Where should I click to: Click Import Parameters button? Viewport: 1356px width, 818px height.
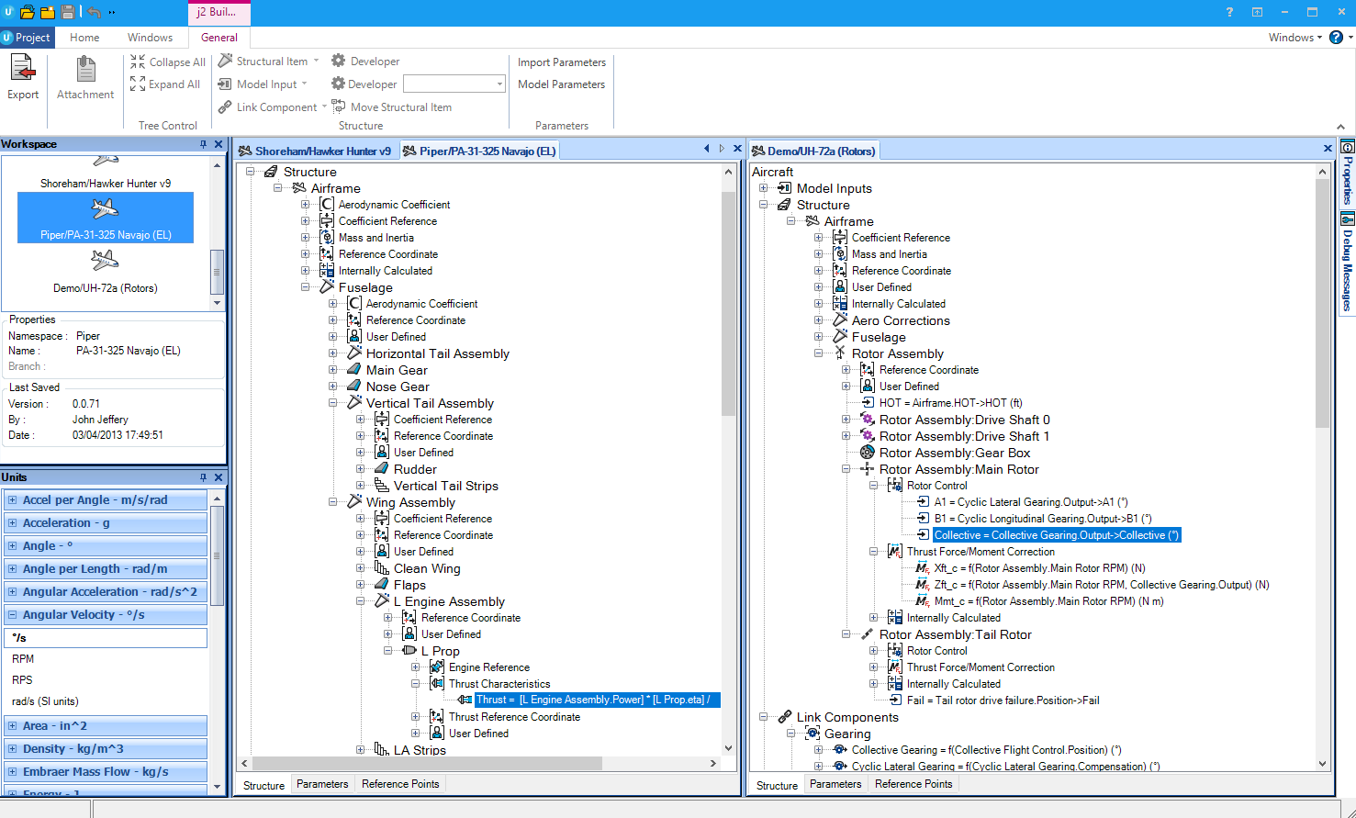pyautogui.click(x=562, y=62)
